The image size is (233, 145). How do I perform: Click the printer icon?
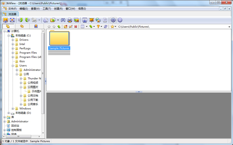click(70, 20)
